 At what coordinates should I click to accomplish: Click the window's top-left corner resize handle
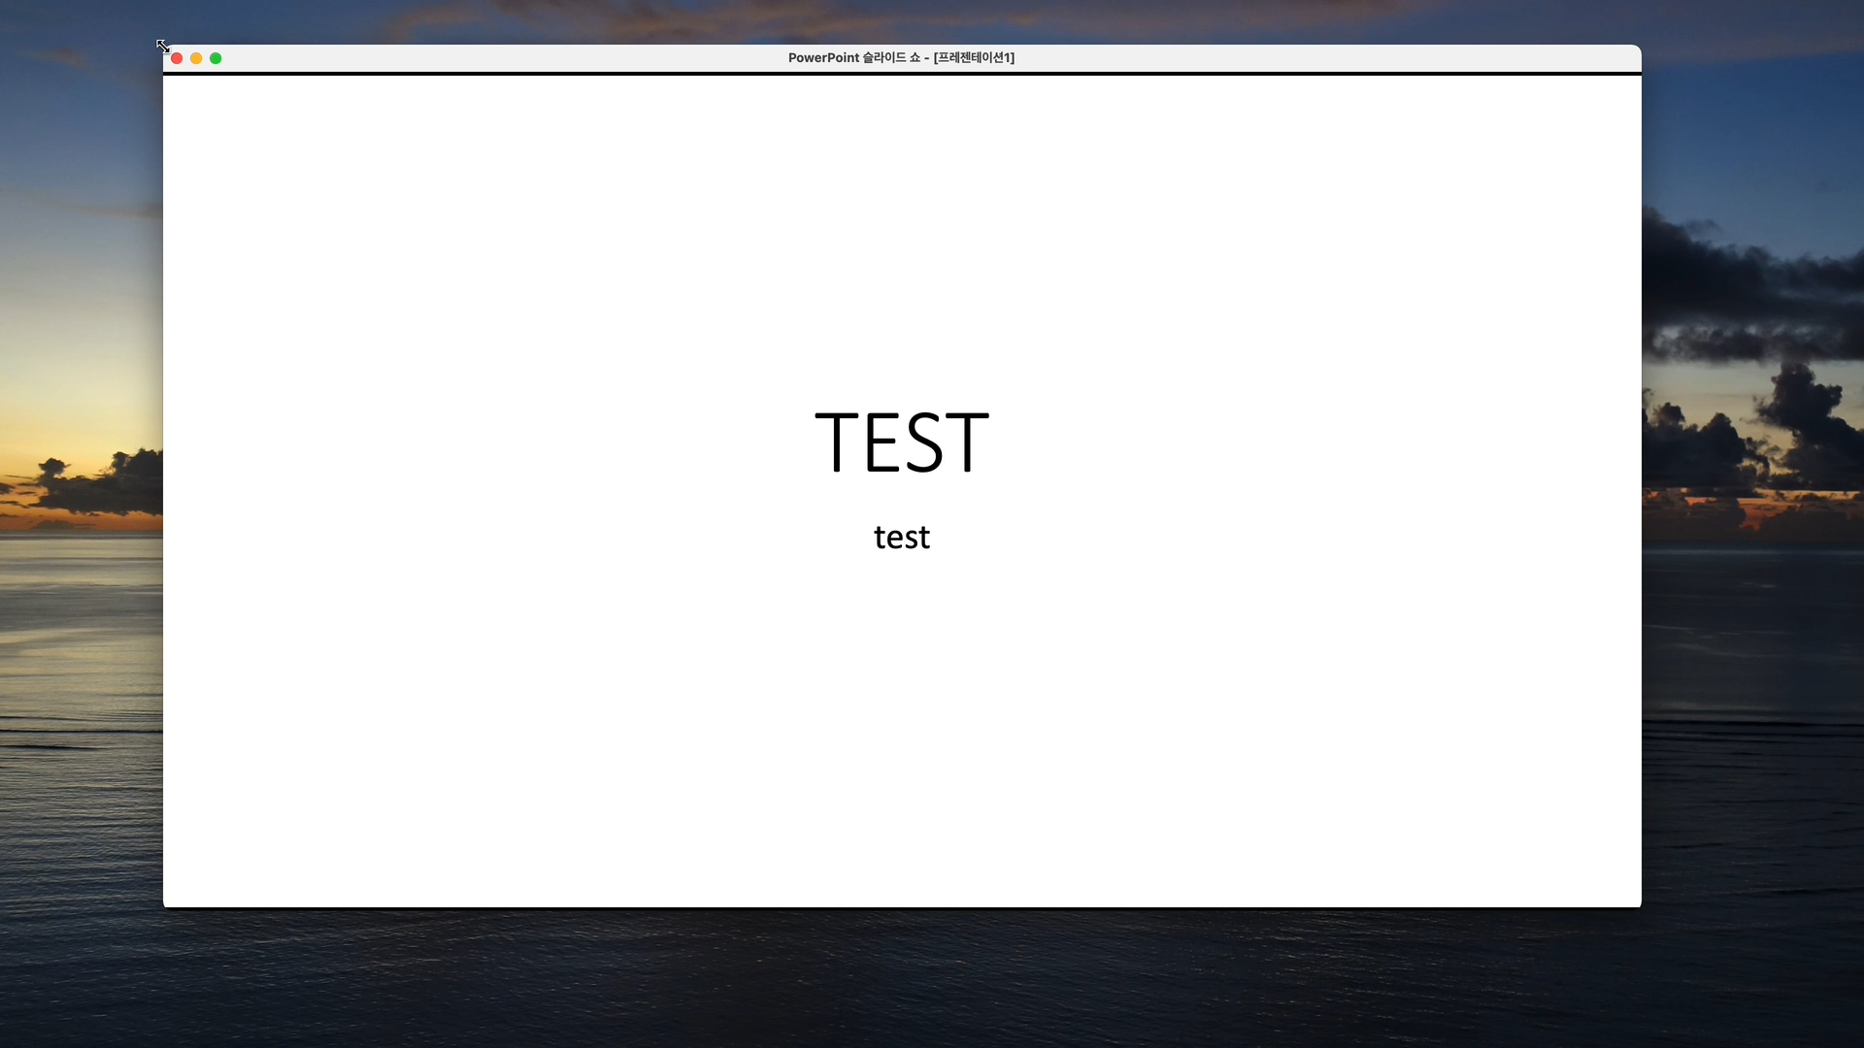coord(164,47)
